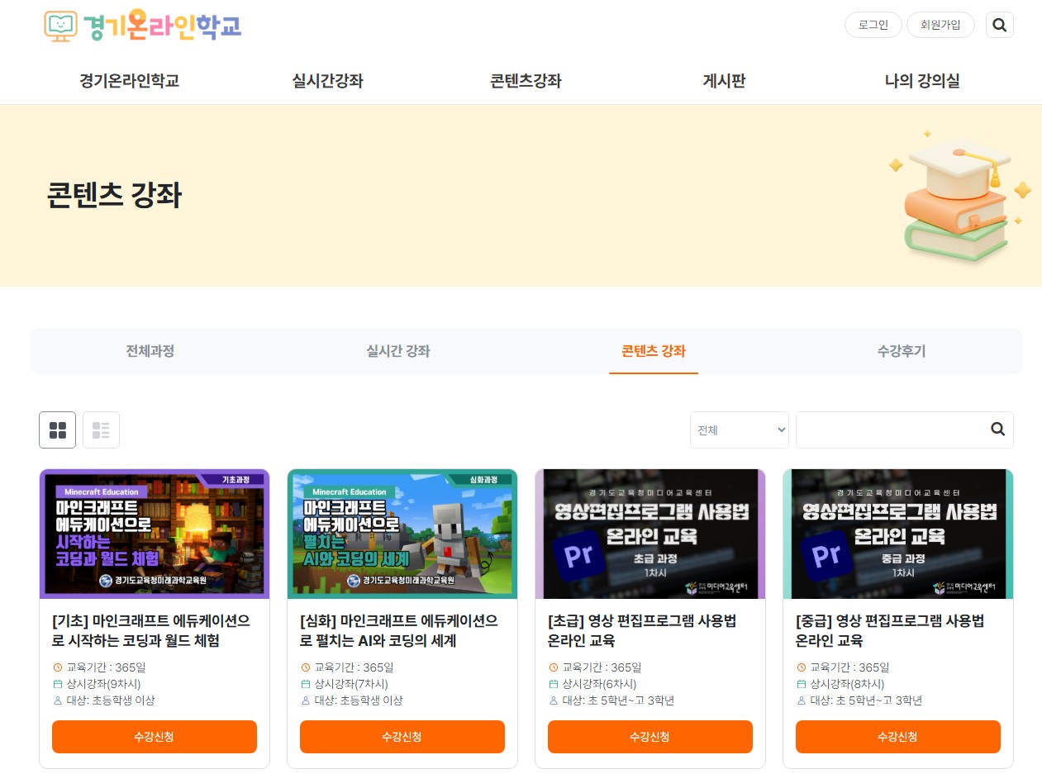Click the search magnifier icon in header
The height and width of the screenshot is (774, 1042).
point(999,25)
